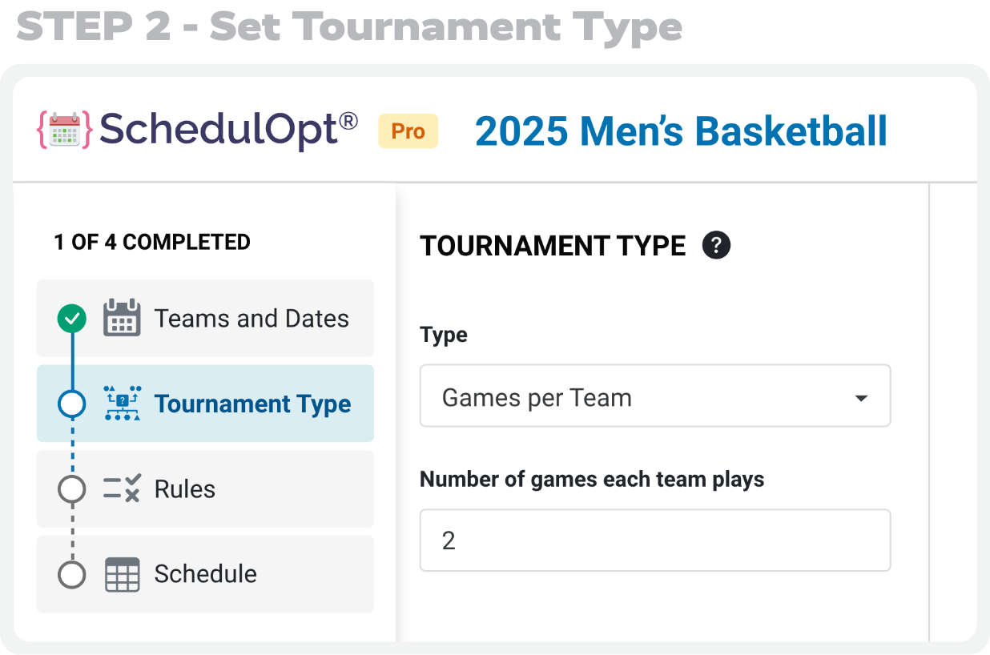This screenshot has width=990, height=655.
Task: Click the Schedule table grid icon
Action: pyautogui.click(x=122, y=574)
